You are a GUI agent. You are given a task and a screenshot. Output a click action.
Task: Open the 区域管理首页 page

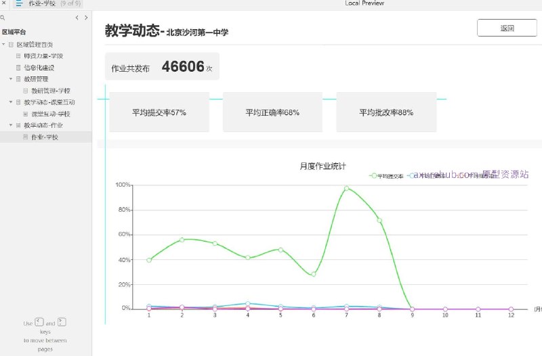[35, 45]
